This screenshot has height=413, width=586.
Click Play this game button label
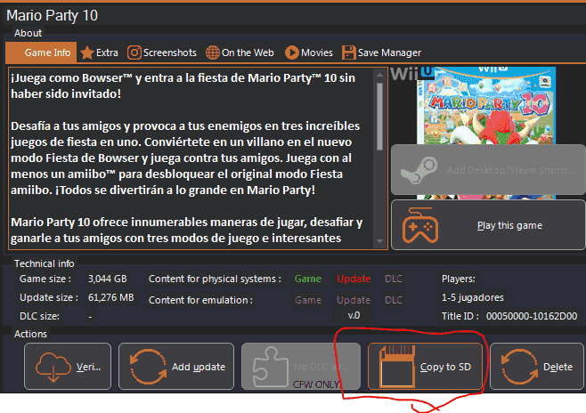(509, 225)
